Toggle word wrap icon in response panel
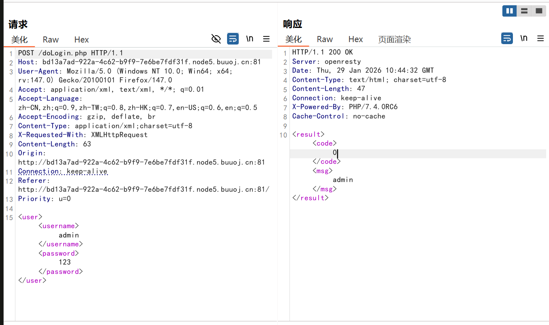Viewport: 549px width, 325px height. pos(507,38)
